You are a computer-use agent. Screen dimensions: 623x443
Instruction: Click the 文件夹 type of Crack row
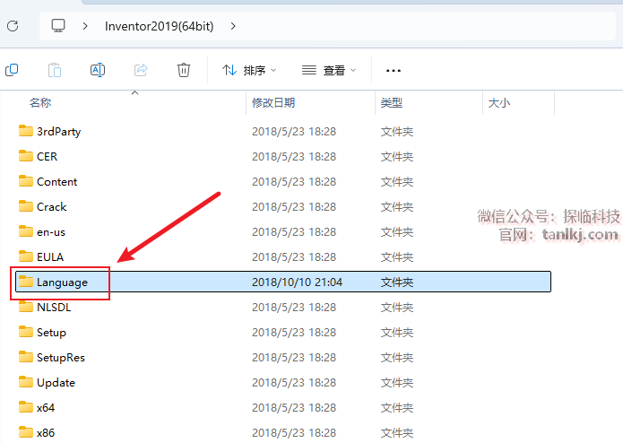click(x=397, y=207)
